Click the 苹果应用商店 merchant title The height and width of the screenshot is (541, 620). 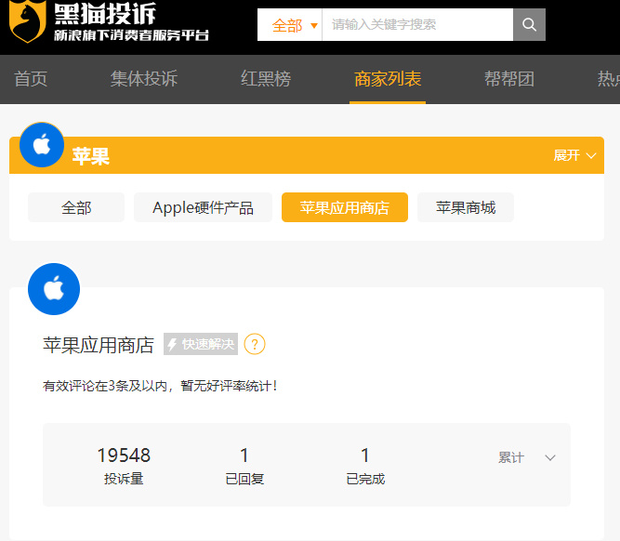coord(98,345)
